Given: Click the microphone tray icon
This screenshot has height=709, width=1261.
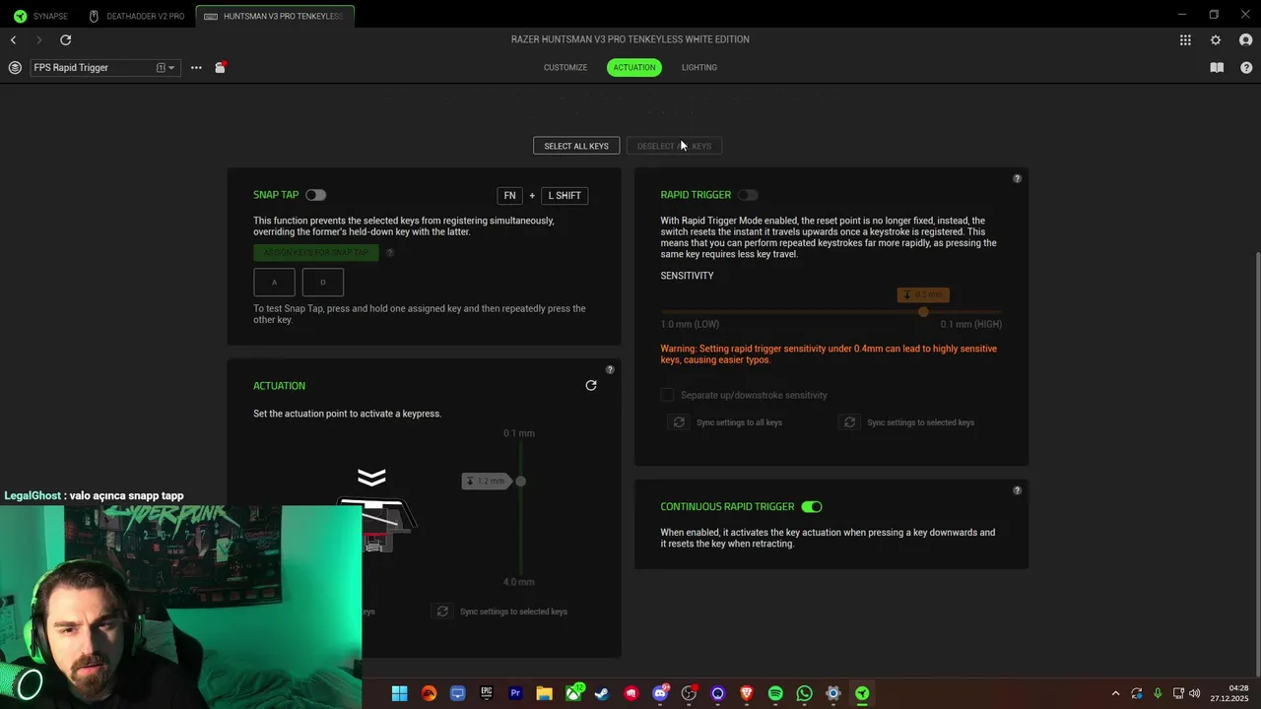Looking at the screenshot, I should pyautogui.click(x=1158, y=693).
